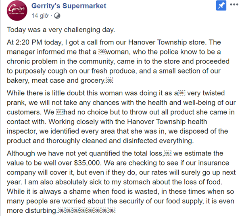Screen dimensions: 242x216
Task: Click the last OBJ placeholder ending the post
Action: (112, 210)
